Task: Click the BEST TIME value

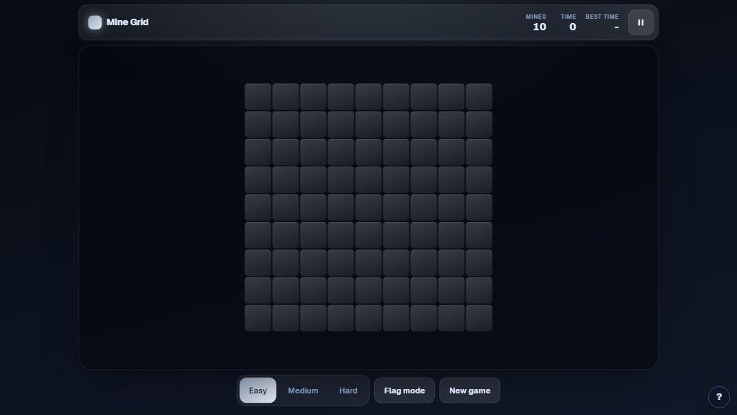Action: click(x=616, y=27)
